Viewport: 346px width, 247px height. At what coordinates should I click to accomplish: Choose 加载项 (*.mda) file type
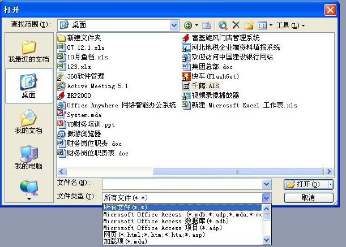(182, 241)
